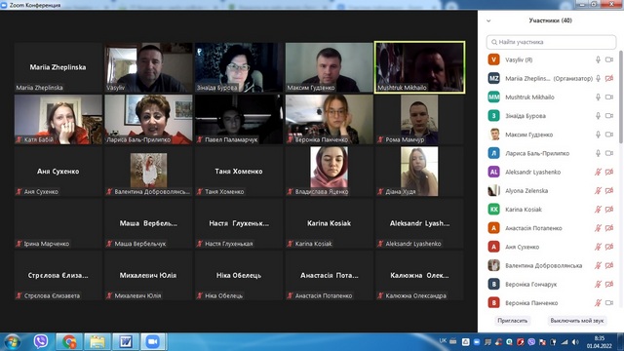The width and height of the screenshot is (624, 351).
Task: Click Alyona Zelenska's name in participants list
Action: click(x=526, y=191)
